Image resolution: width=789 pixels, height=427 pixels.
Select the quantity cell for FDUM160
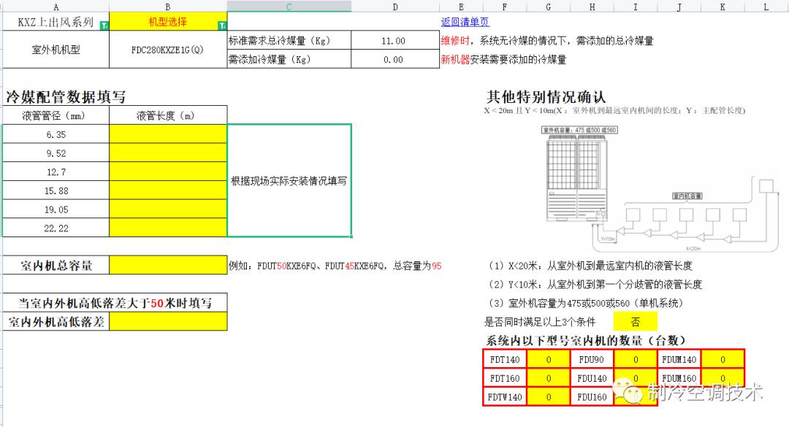(x=723, y=377)
